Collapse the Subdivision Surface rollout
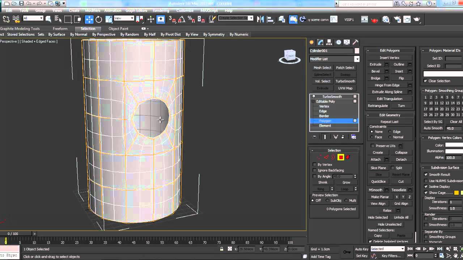The height and width of the screenshot is (260, 463). click(445, 168)
